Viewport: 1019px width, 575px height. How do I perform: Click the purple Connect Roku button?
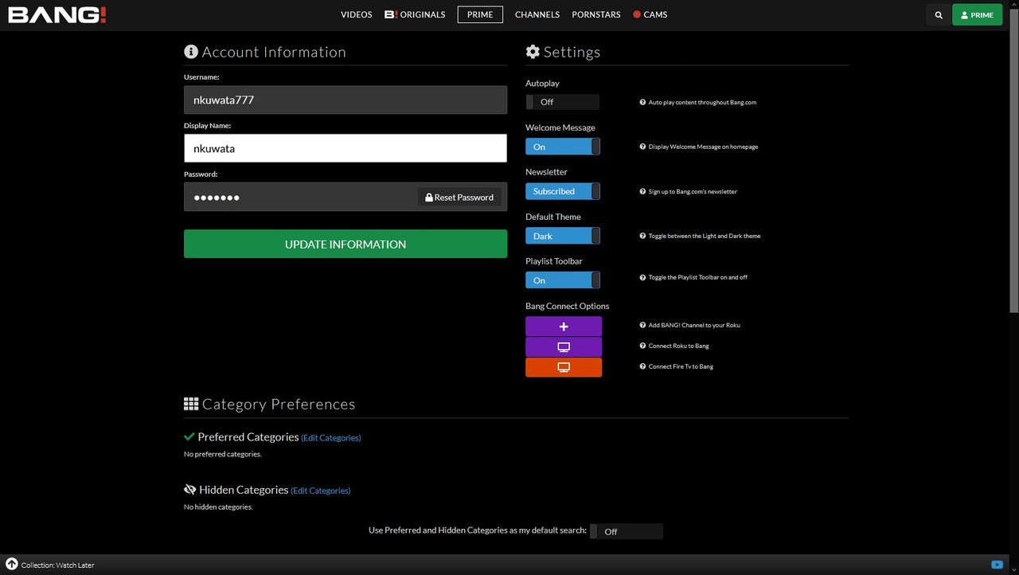click(x=564, y=346)
